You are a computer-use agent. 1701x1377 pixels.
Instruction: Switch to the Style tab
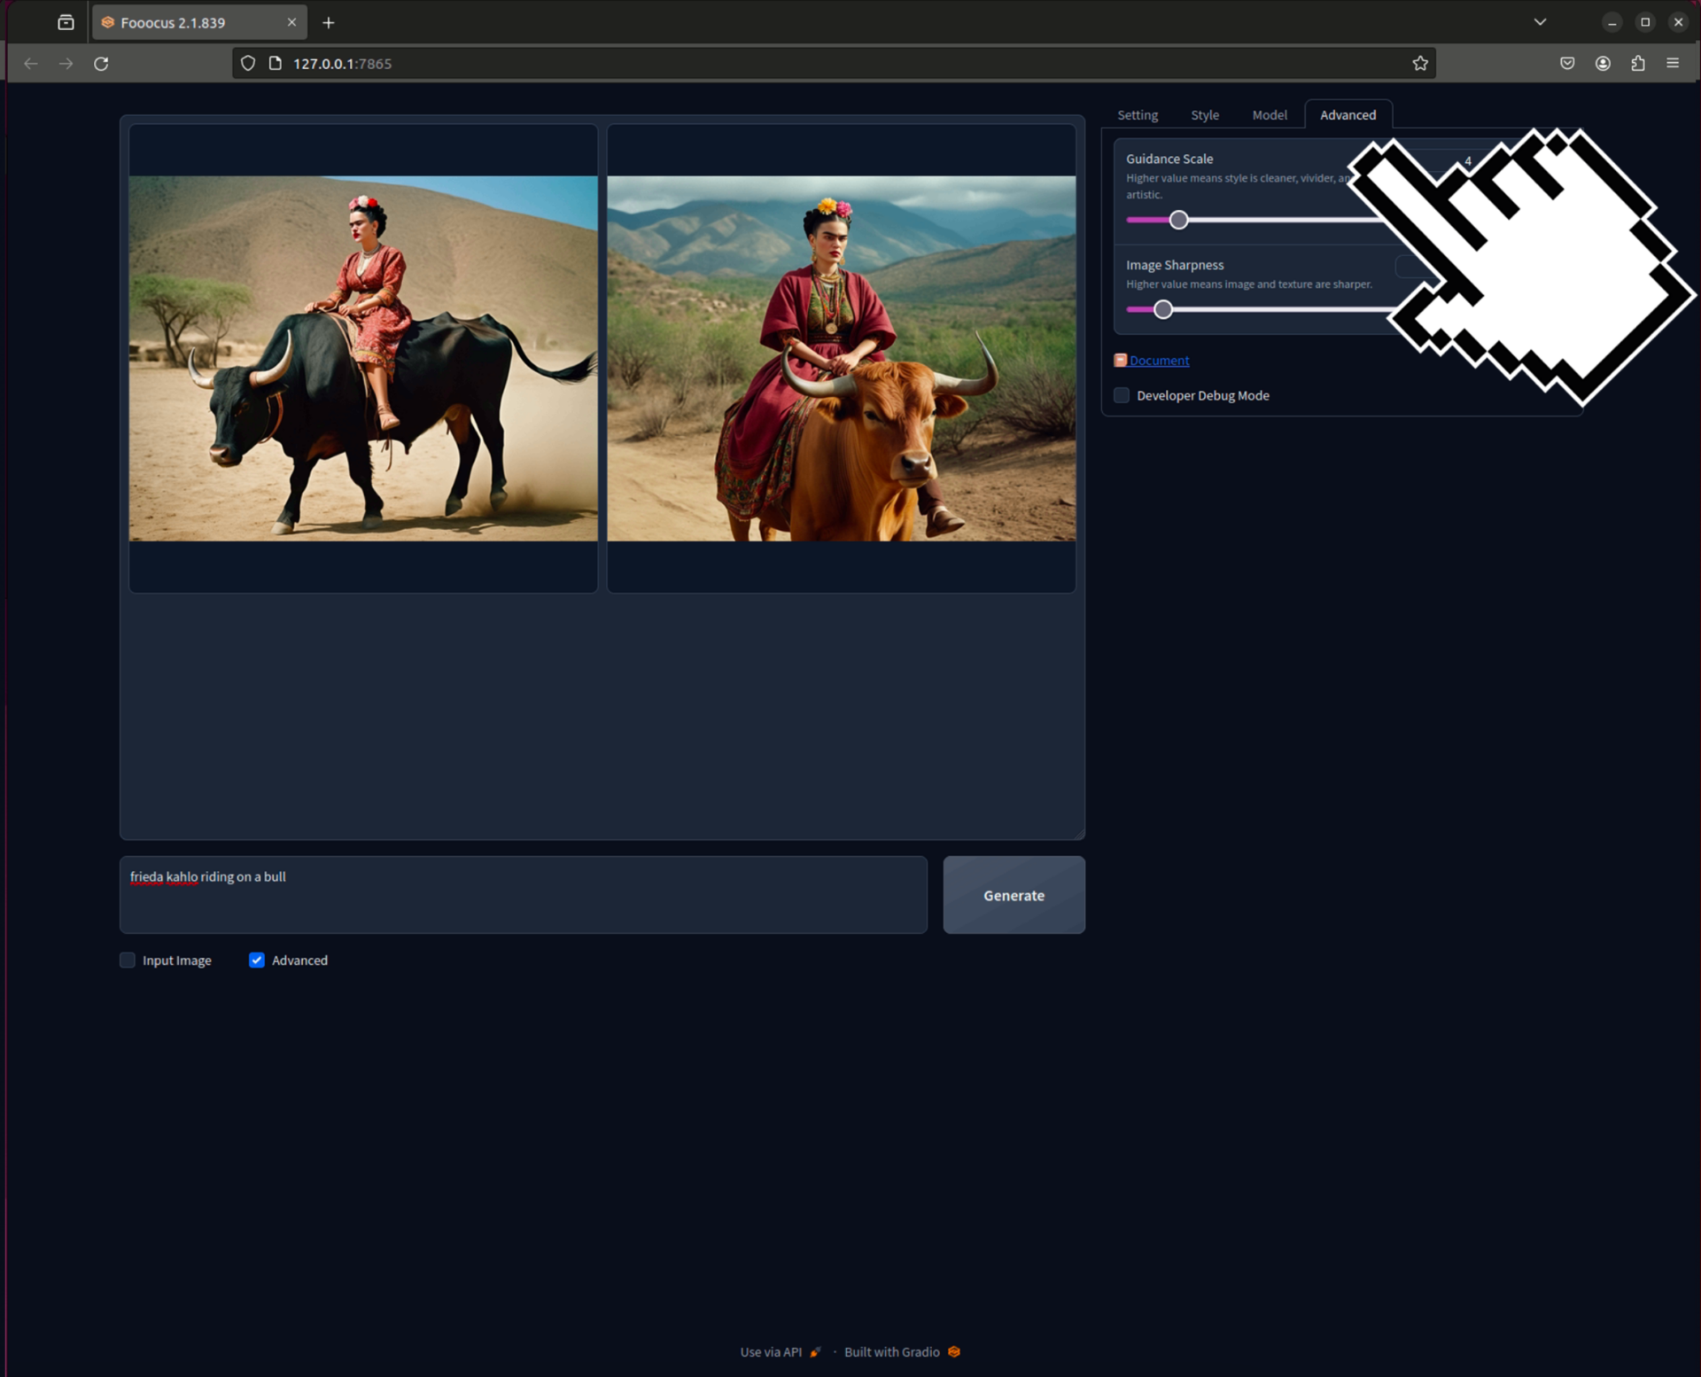point(1205,115)
